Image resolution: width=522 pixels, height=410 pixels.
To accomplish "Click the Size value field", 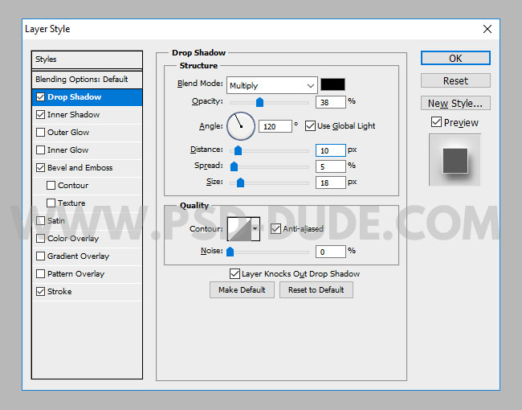I will (x=331, y=182).
